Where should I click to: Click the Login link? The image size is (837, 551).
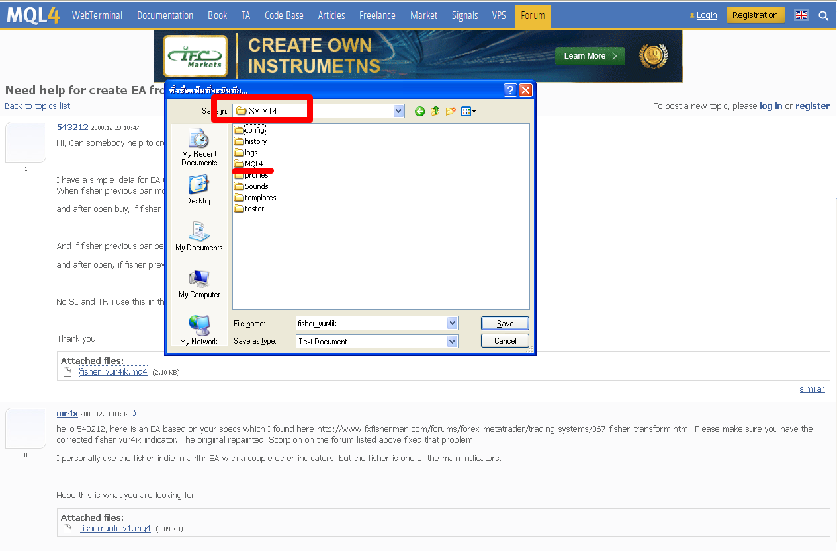pos(707,15)
